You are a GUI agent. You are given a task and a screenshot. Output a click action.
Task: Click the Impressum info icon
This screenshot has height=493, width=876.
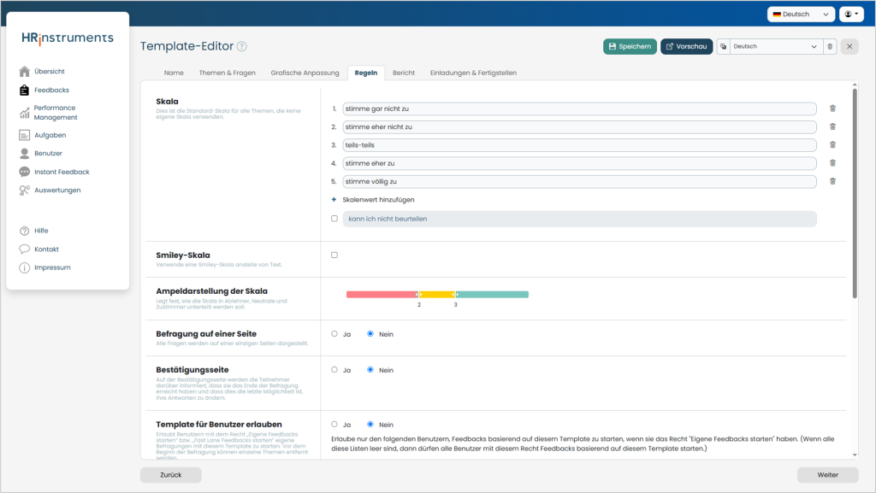tap(24, 267)
